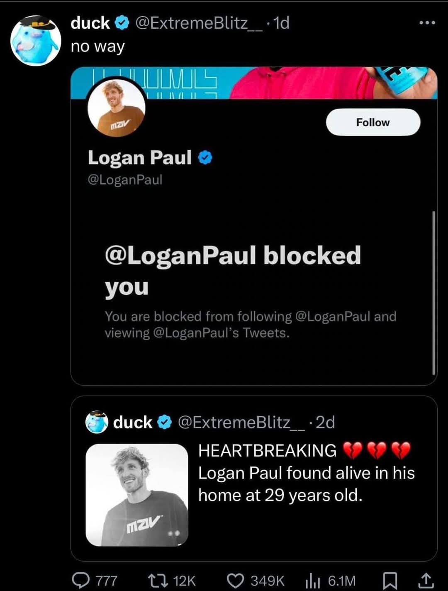Image resolution: width=448 pixels, height=591 pixels.
Task: Open black-and-white Logan Paul photo
Action: coord(137,495)
